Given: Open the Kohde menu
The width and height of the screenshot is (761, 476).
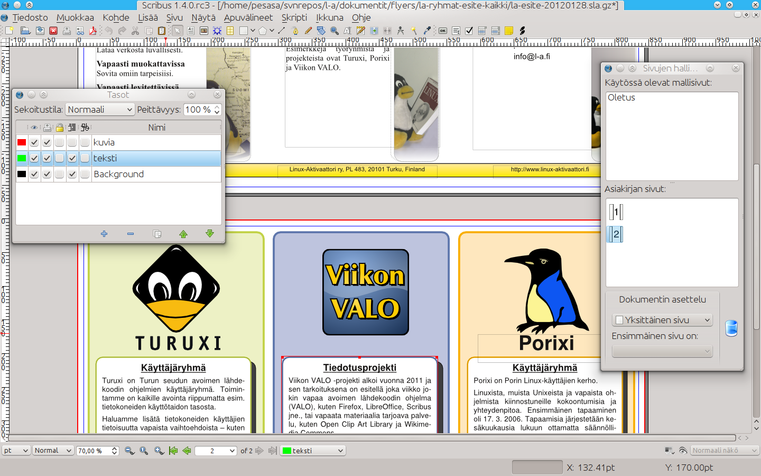Looking at the screenshot, I should pyautogui.click(x=116, y=17).
